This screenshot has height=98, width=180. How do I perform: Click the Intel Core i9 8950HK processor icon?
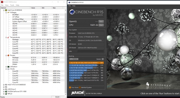[x=6, y=10]
